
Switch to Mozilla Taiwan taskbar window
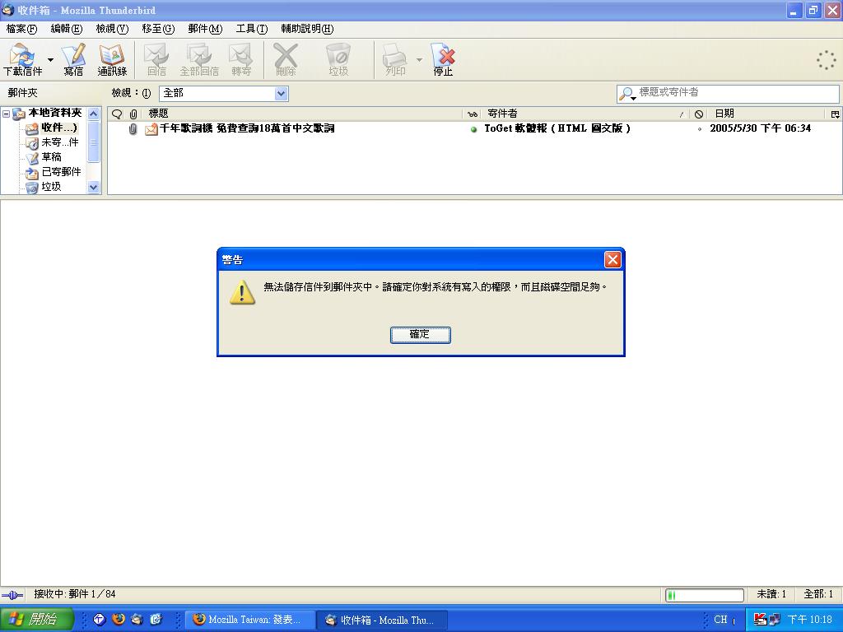pyautogui.click(x=249, y=620)
